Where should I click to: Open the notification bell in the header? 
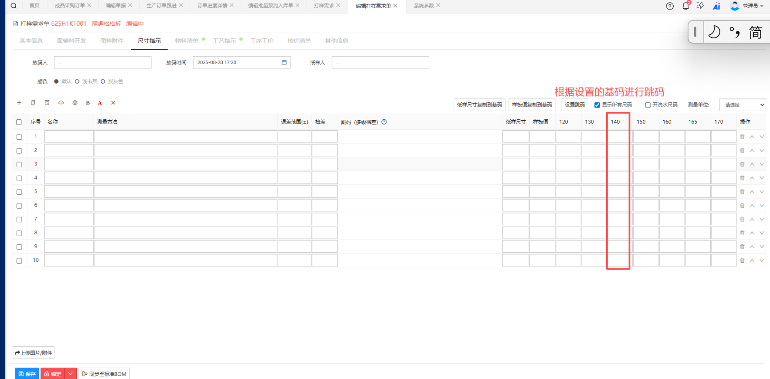click(x=685, y=6)
